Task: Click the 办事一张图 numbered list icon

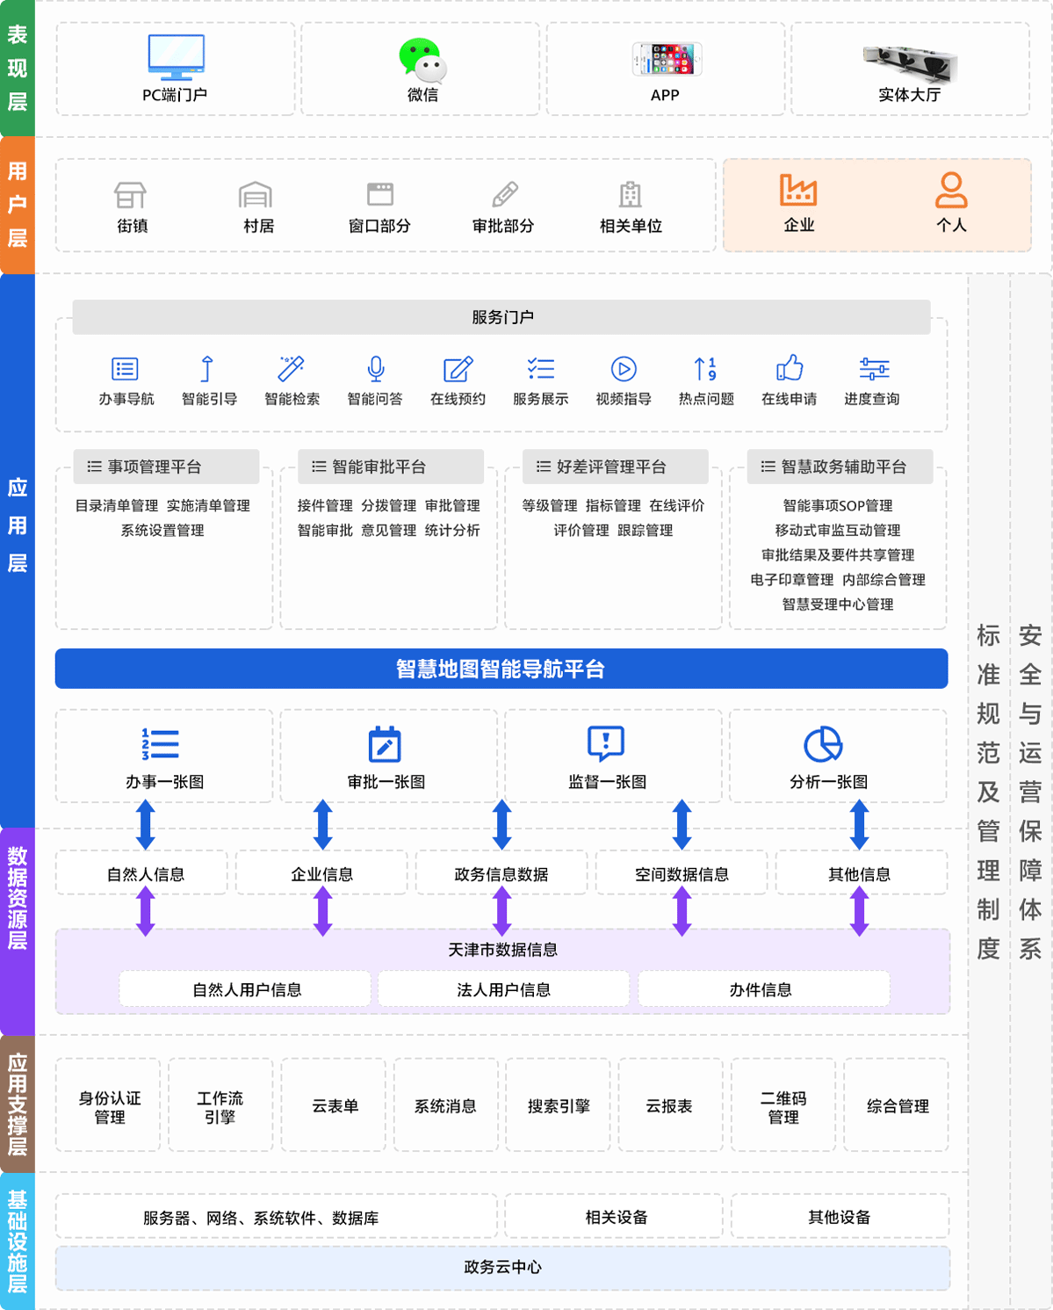Action: [161, 744]
